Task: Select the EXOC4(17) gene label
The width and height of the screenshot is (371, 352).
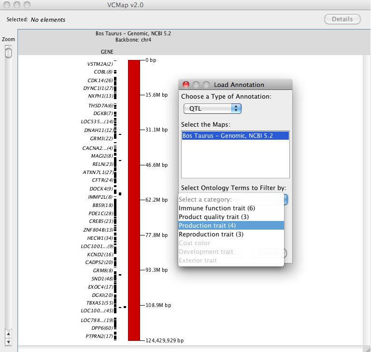Action: [101, 287]
